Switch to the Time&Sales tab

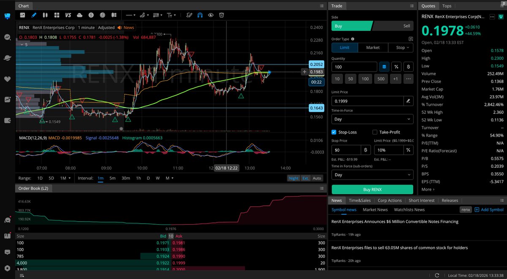(359, 201)
